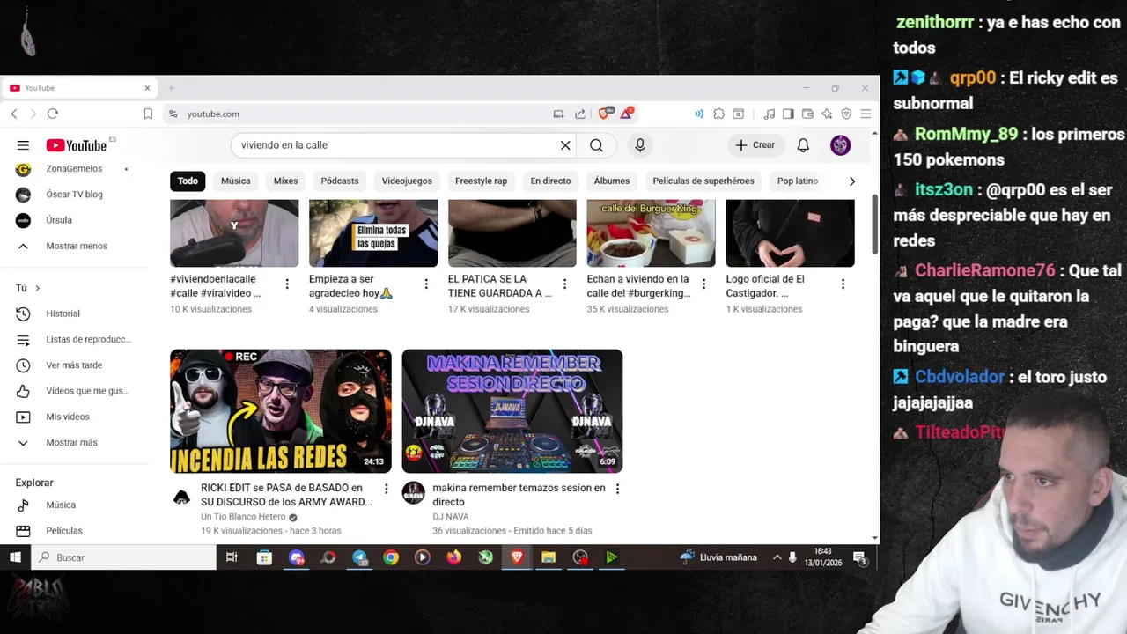This screenshot has width=1127, height=634.
Task: Toggle the browser sidebar panel
Action: coord(788,114)
